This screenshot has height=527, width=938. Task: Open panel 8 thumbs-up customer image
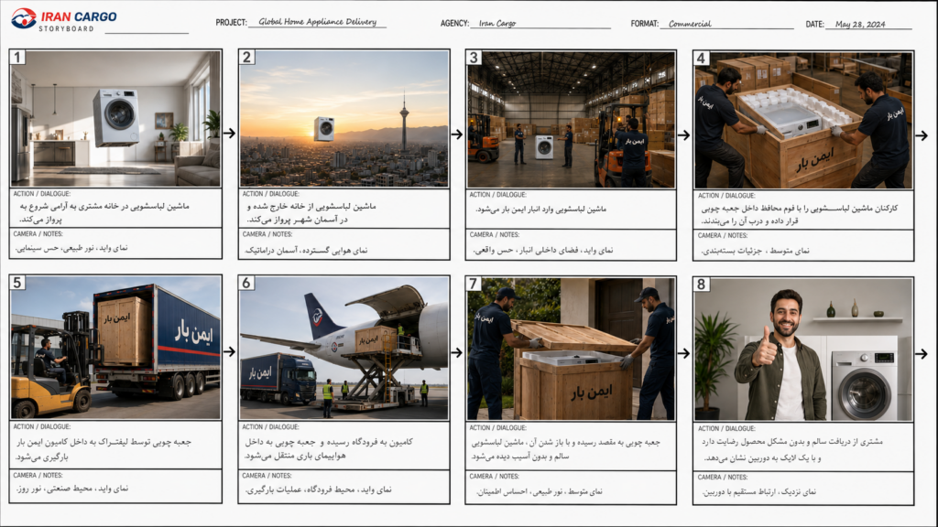tap(803, 349)
